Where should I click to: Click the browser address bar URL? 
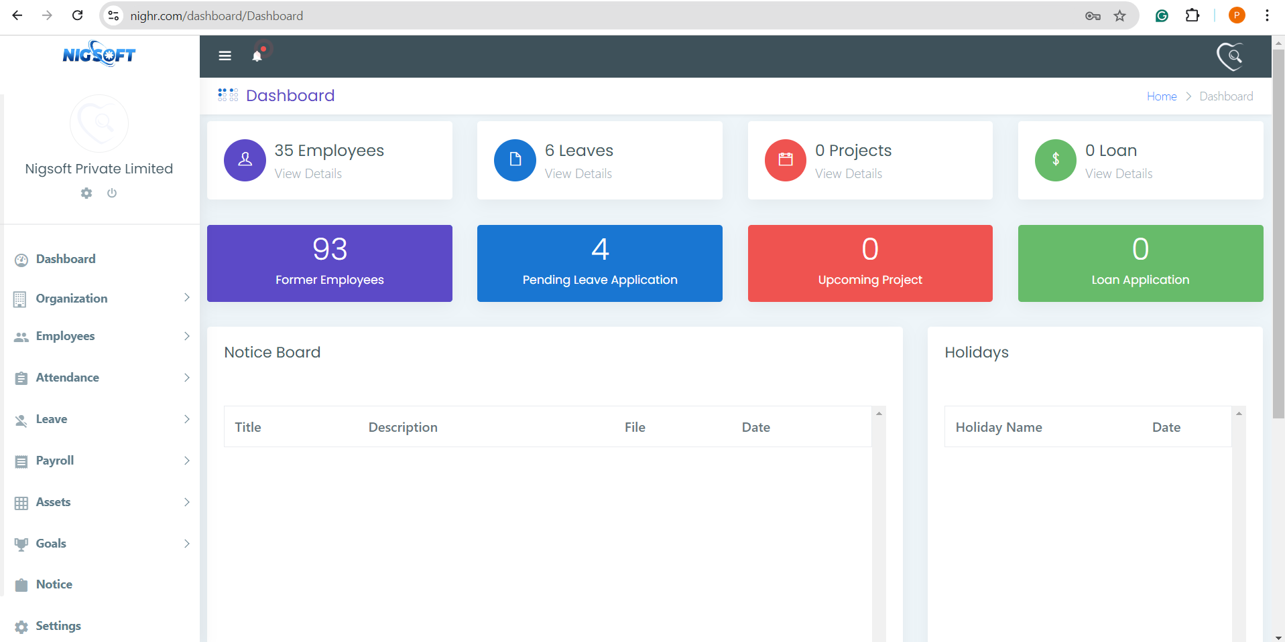point(217,15)
